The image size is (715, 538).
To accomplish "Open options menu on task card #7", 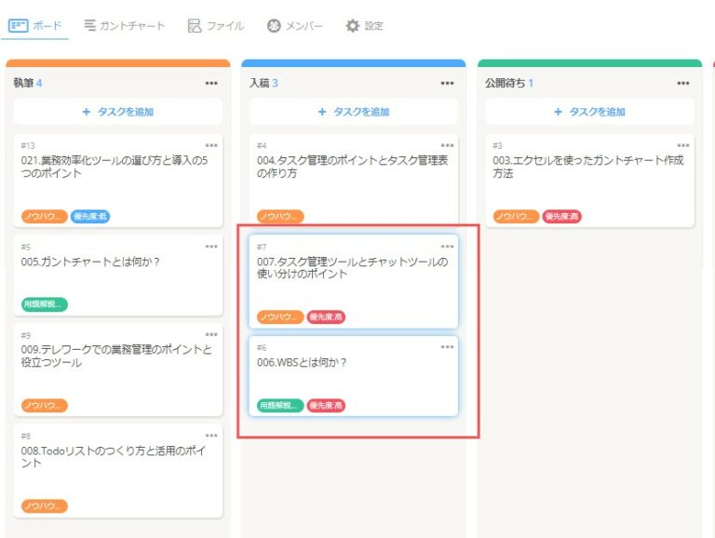I will pyautogui.click(x=448, y=247).
